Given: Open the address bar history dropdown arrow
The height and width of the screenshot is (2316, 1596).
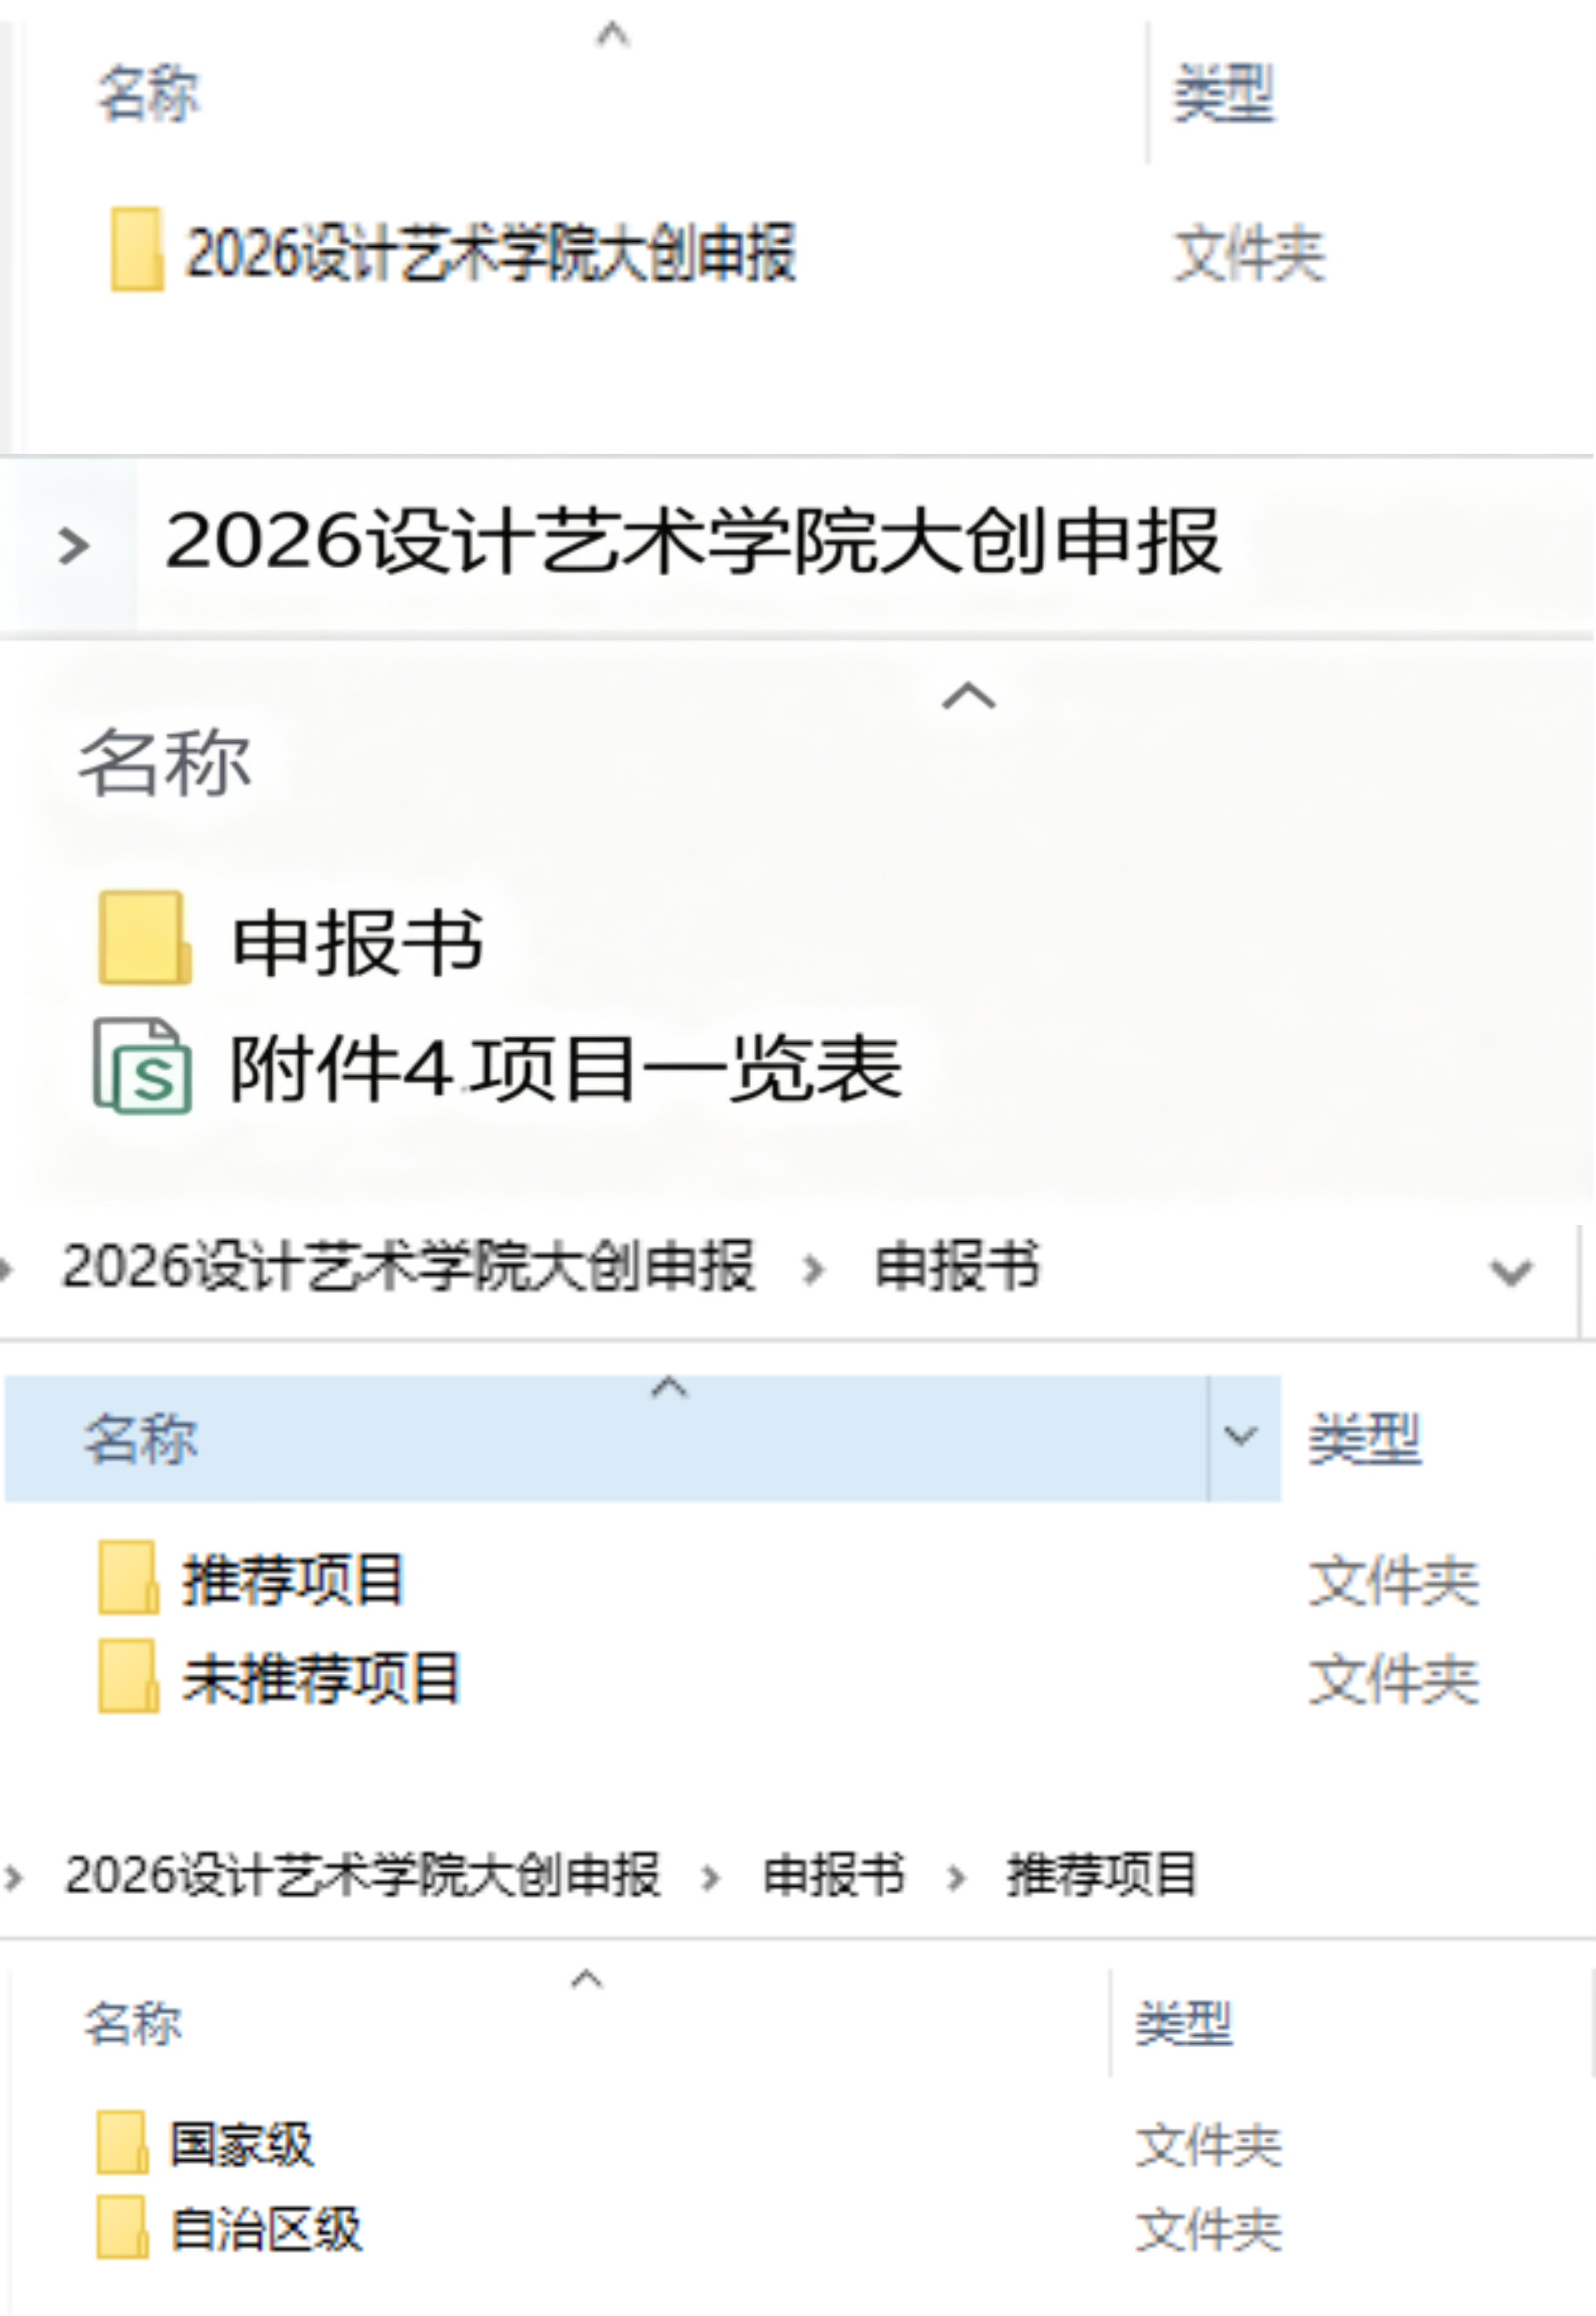Looking at the screenshot, I should tap(1511, 1273).
